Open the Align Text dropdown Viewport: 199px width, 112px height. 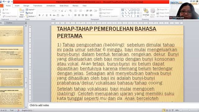[x=105, y=13]
